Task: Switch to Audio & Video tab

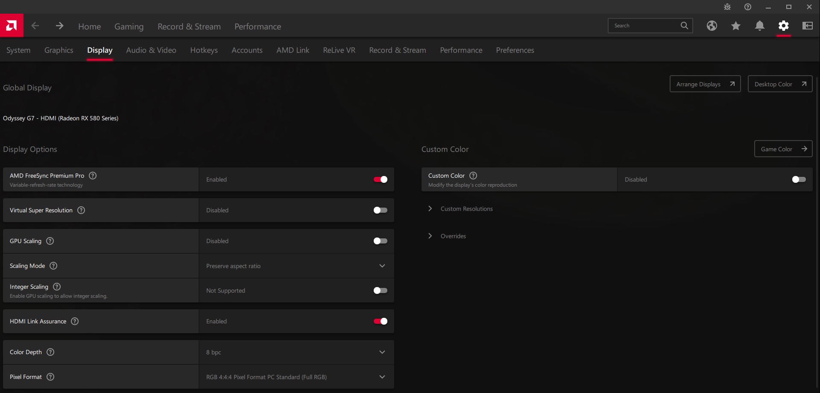Action: [151, 50]
